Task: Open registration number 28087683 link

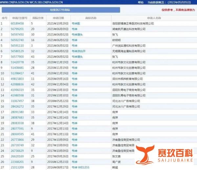Action: click(17, 118)
